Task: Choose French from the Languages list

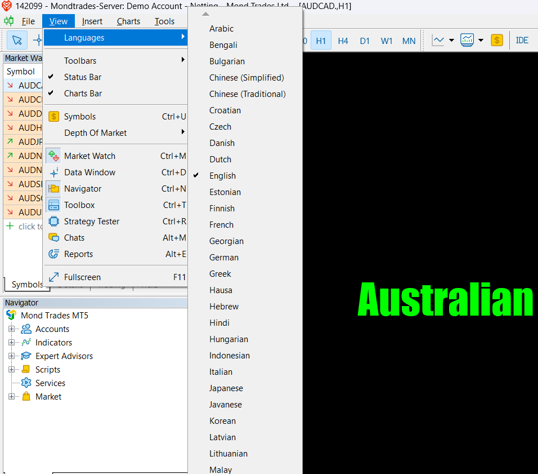Action: click(221, 225)
